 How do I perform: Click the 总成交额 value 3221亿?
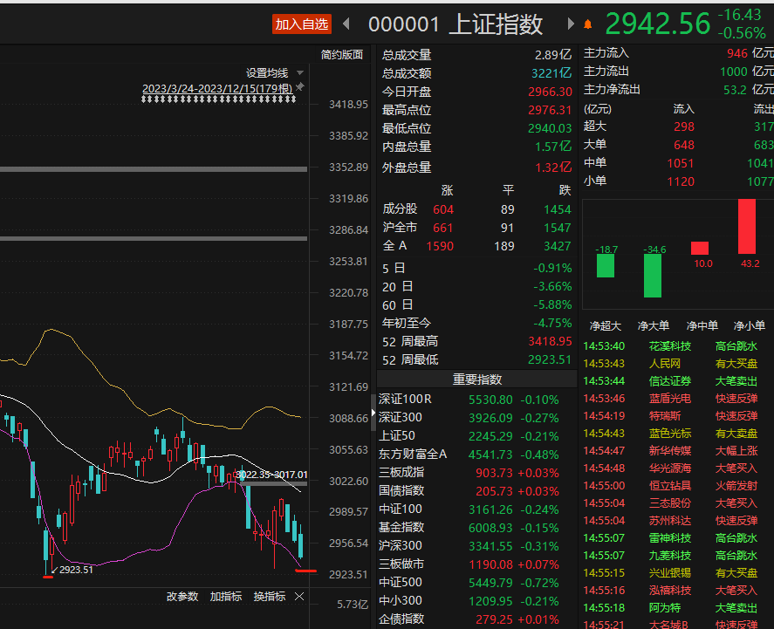tap(551, 73)
